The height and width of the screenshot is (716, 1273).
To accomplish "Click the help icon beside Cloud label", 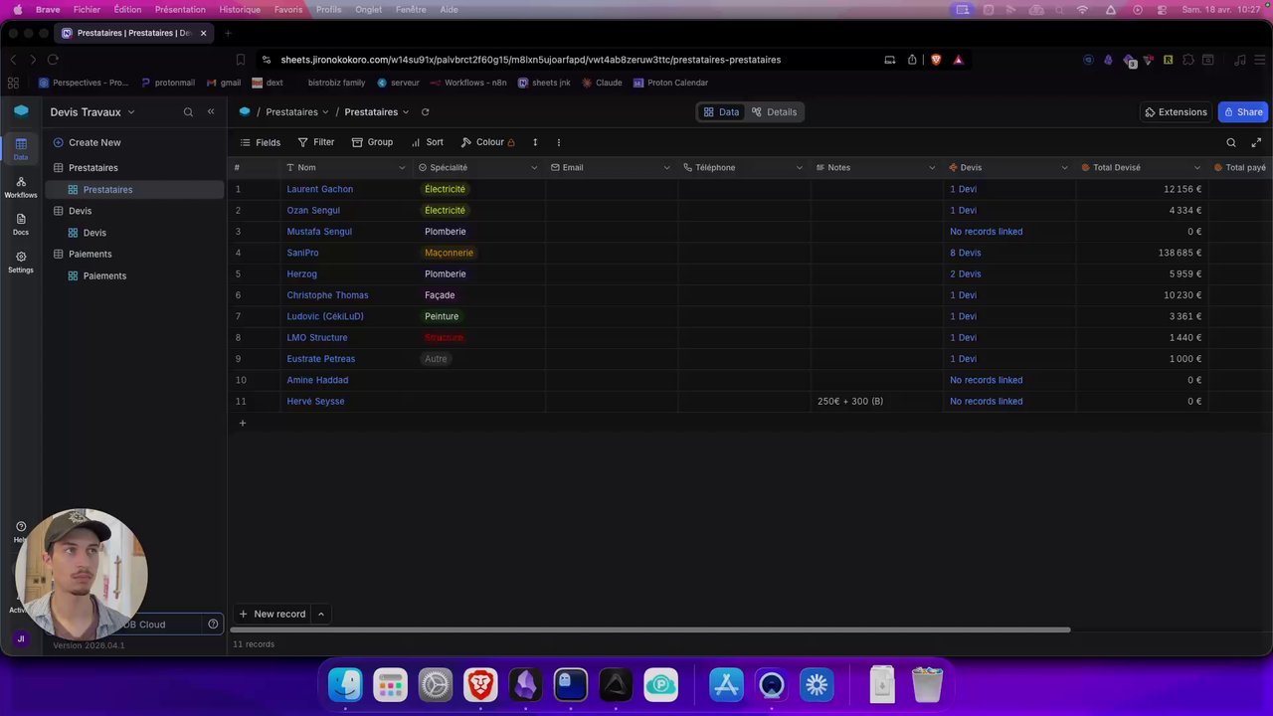I will click(213, 625).
